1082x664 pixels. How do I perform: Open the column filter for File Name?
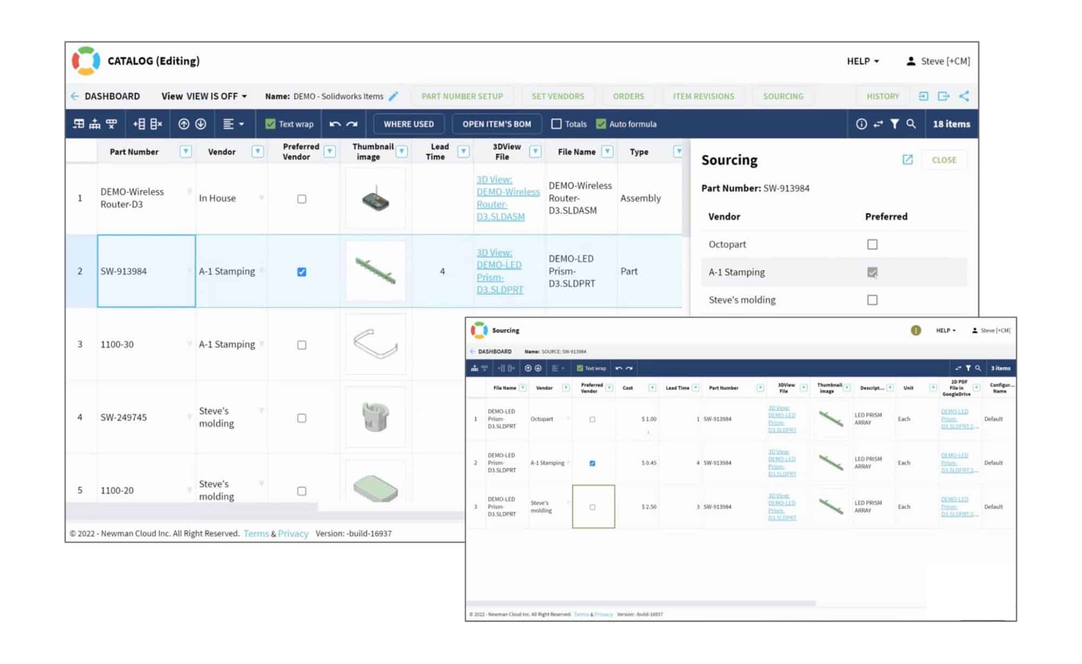(x=607, y=151)
